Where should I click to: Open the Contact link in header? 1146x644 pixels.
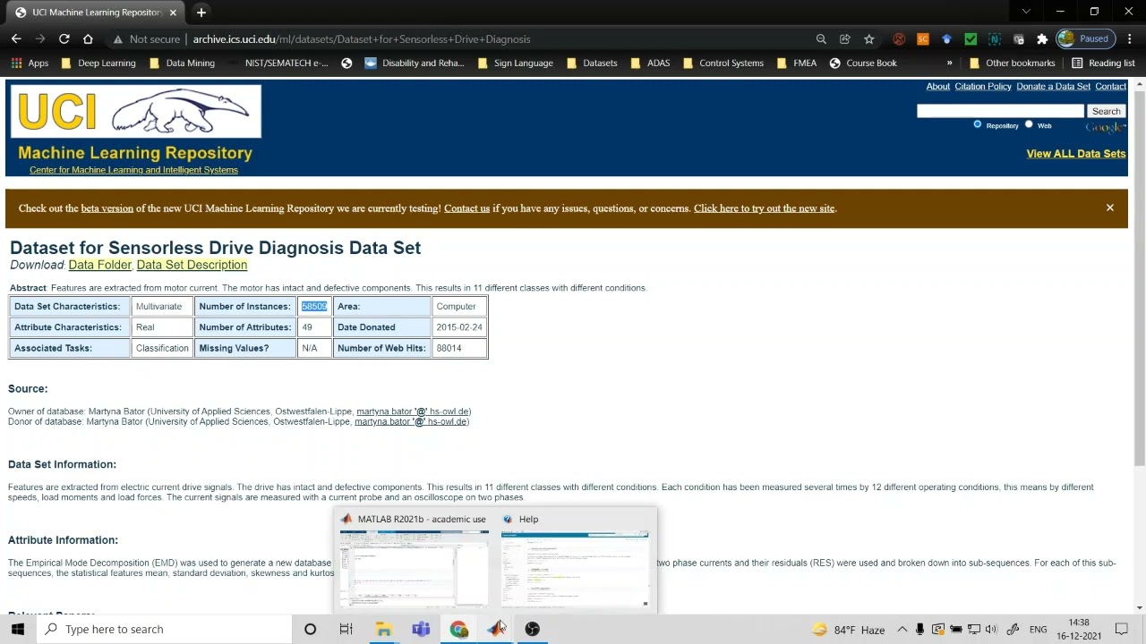pyautogui.click(x=1110, y=87)
